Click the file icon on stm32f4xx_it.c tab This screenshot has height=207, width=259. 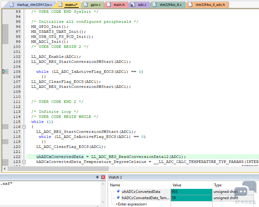[154, 5]
